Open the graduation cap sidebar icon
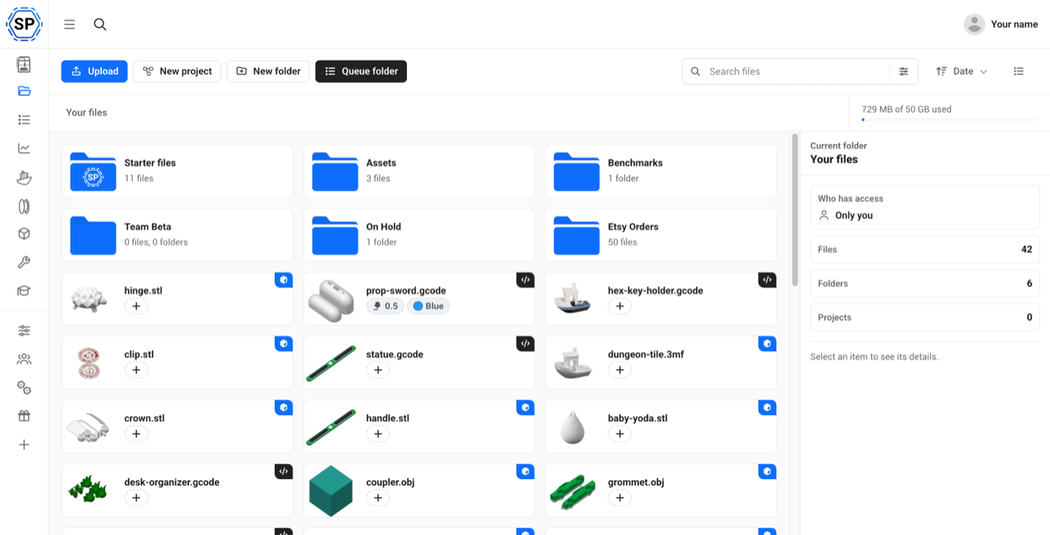 click(x=24, y=291)
